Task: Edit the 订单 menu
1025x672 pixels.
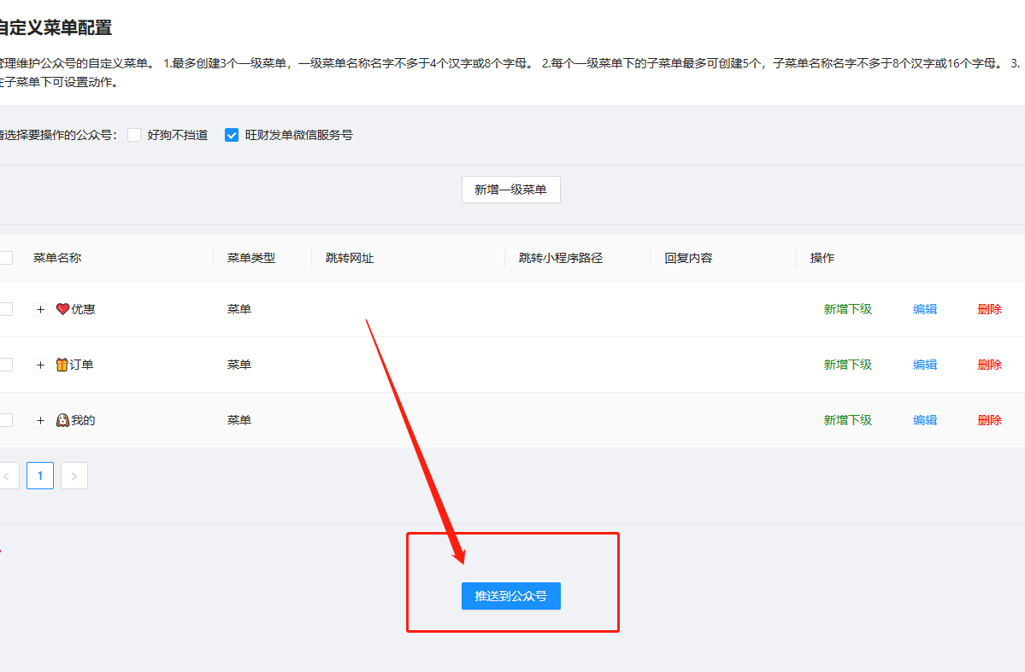Action: tap(924, 365)
